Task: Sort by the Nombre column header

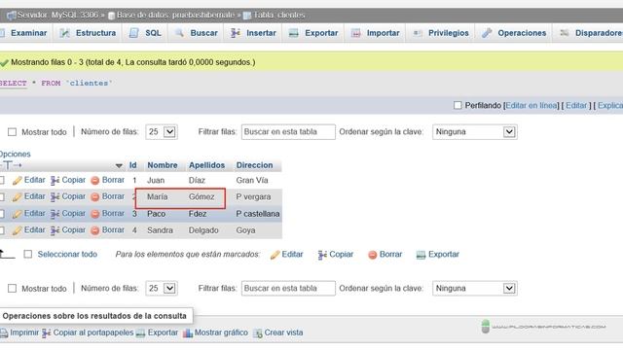Action: tap(163, 165)
